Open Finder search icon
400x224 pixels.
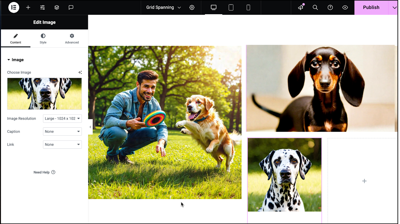point(315,7)
